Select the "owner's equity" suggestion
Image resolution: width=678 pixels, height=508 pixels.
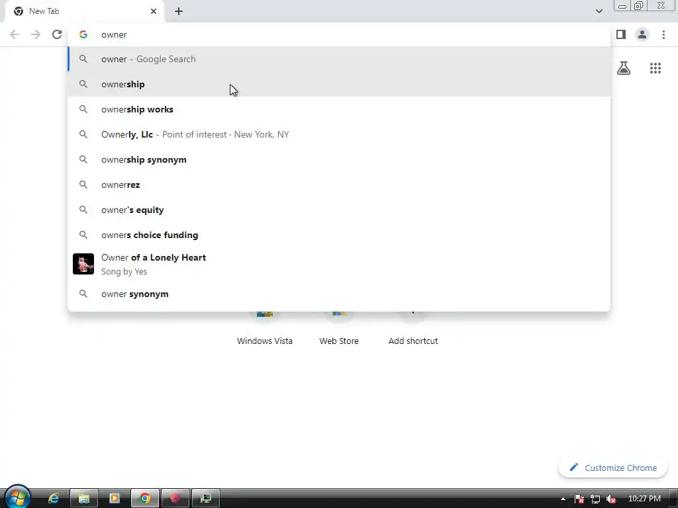[339, 210]
